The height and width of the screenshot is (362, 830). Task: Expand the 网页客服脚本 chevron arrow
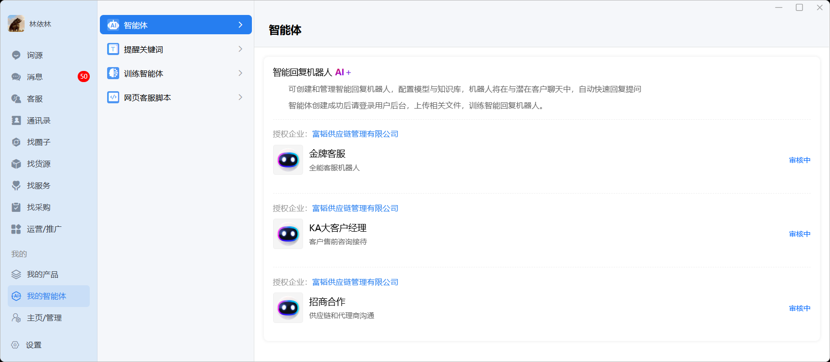pos(240,97)
